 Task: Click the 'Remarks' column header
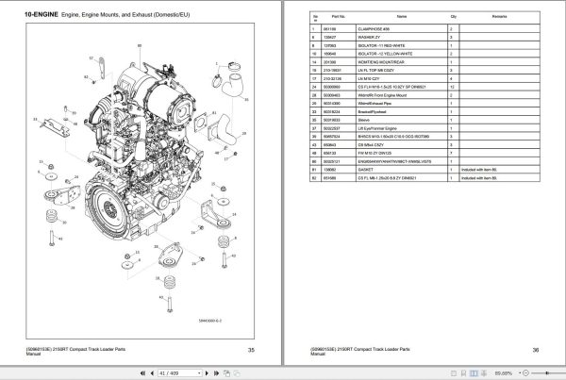coord(499,17)
